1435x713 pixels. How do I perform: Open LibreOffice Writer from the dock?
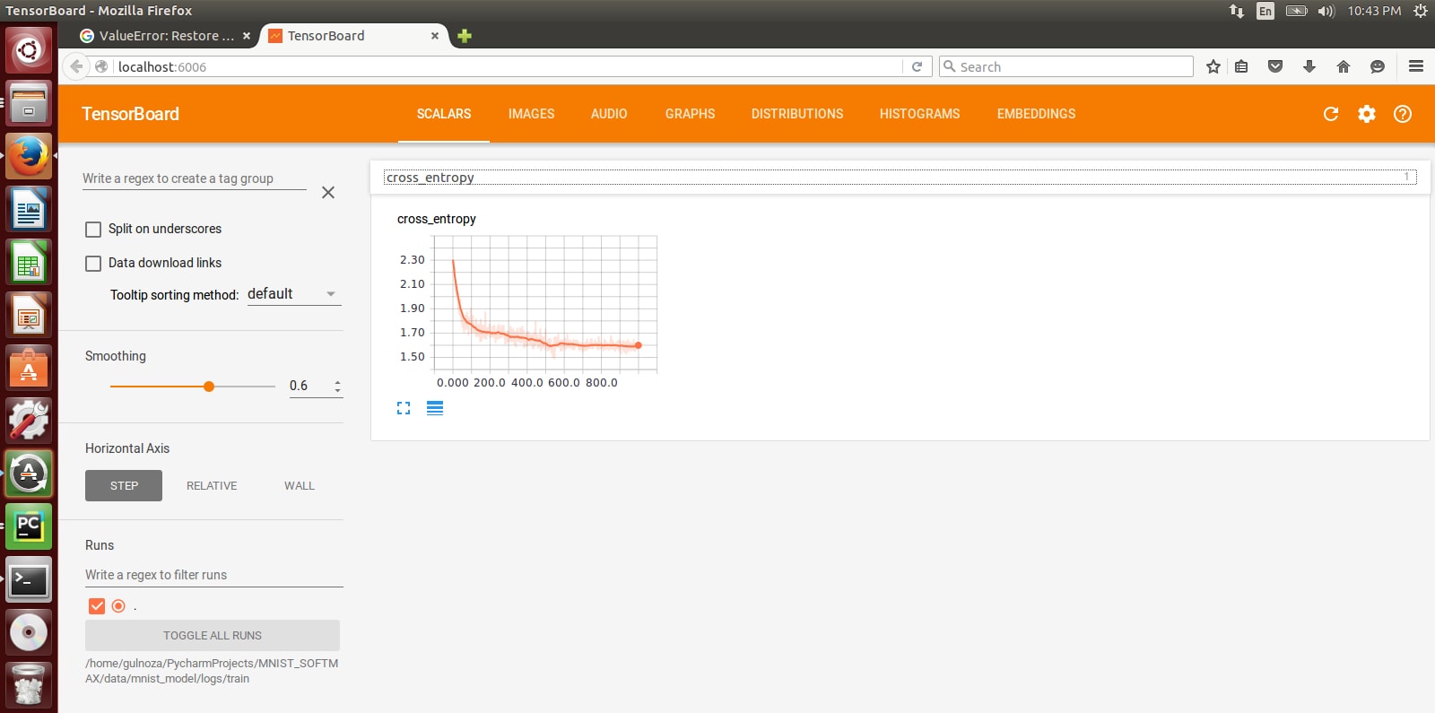[x=29, y=210]
